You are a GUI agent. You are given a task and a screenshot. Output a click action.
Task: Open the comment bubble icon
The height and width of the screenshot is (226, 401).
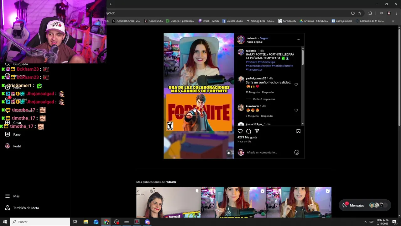248,131
